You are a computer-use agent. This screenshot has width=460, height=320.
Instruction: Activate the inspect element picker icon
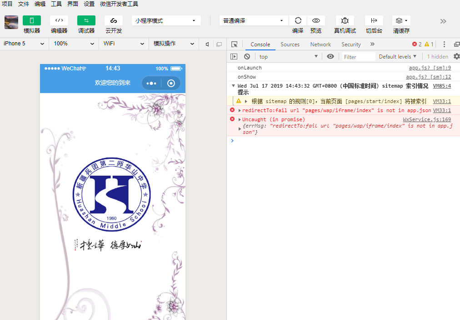point(235,44)
